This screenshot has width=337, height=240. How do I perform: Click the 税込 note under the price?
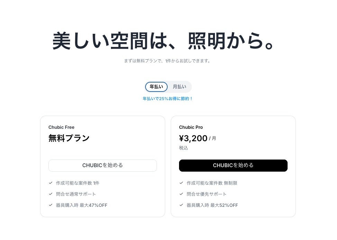(184, 148)
